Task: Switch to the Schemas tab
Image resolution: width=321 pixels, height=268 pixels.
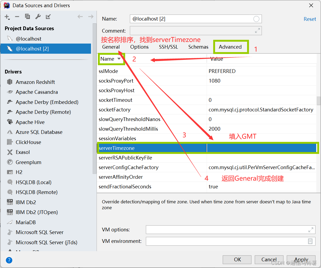Action: [198, 47]
